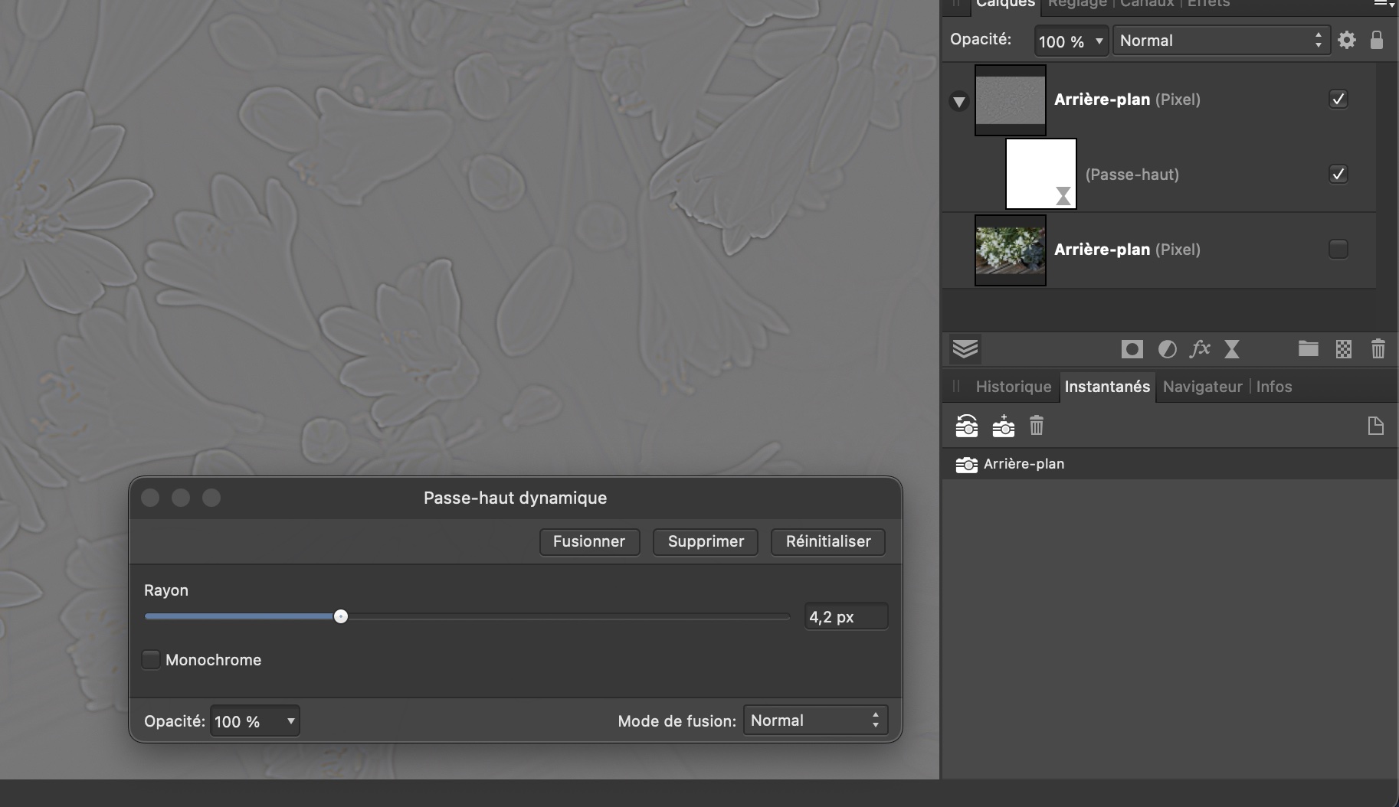Add a live filter with the hourglass icon
The height and width of the screenshot is (807, 1399).
click(1232, 349)
